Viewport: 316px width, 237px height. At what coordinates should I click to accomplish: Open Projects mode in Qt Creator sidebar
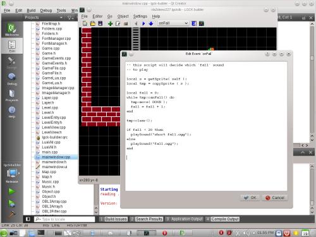point(12,95)
